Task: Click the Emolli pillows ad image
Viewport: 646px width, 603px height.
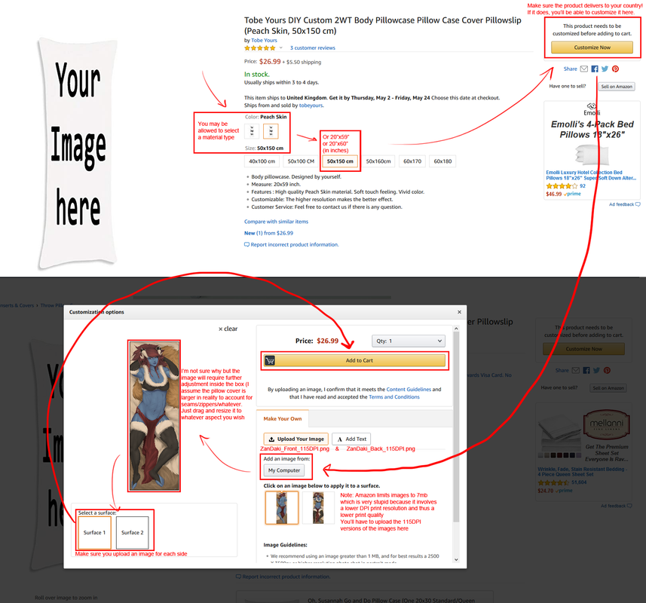Action: [592, 155]
